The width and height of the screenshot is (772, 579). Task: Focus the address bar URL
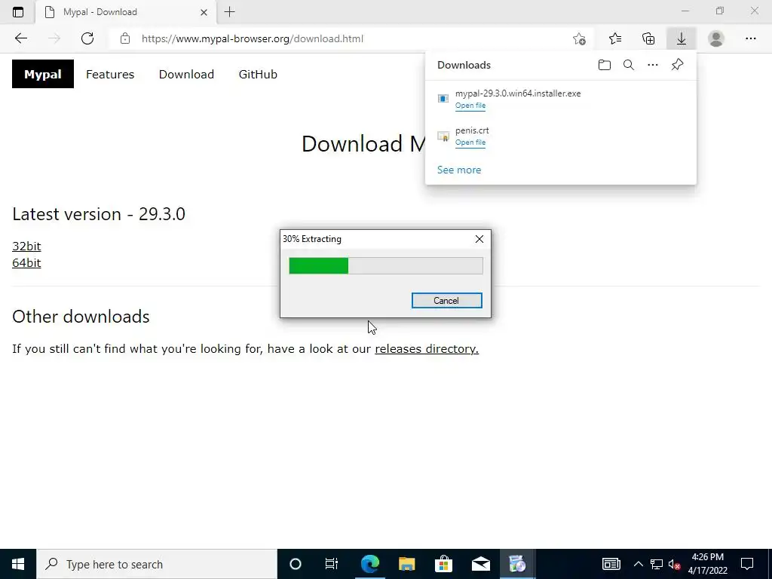coord(252,38)
